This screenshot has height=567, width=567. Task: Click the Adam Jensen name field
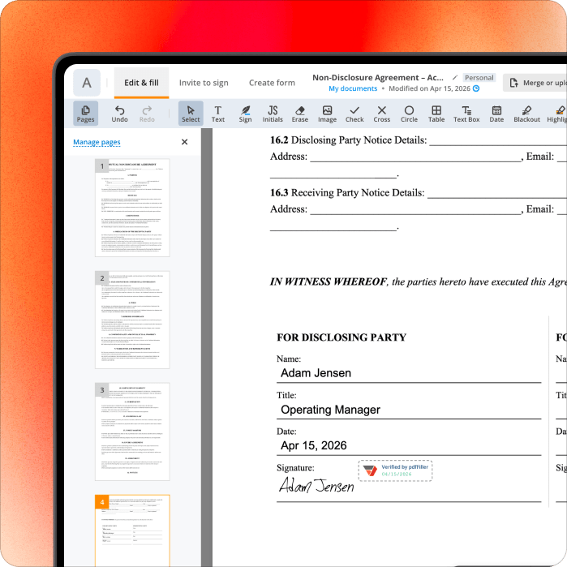pos(409,373)
